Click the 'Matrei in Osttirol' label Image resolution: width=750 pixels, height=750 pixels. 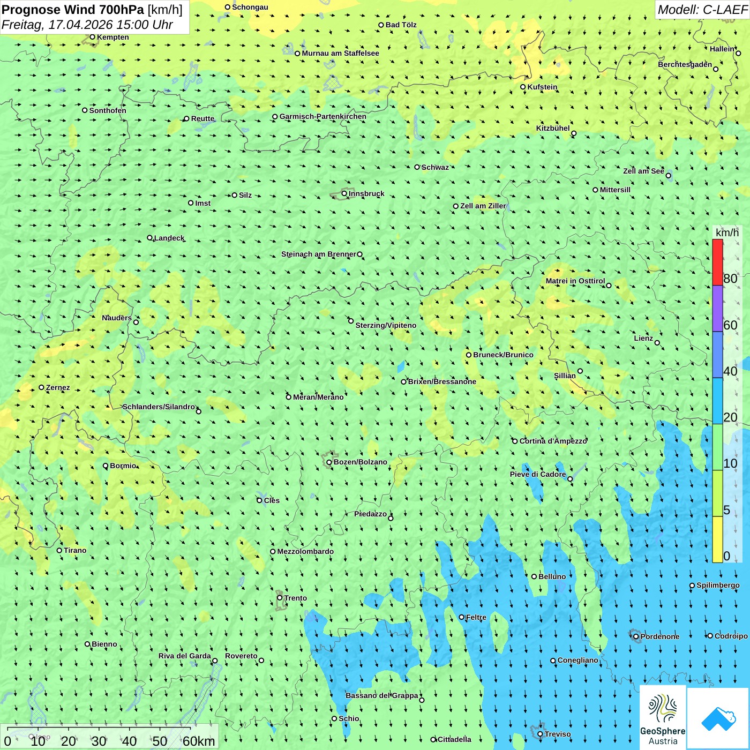click(575, 281)
